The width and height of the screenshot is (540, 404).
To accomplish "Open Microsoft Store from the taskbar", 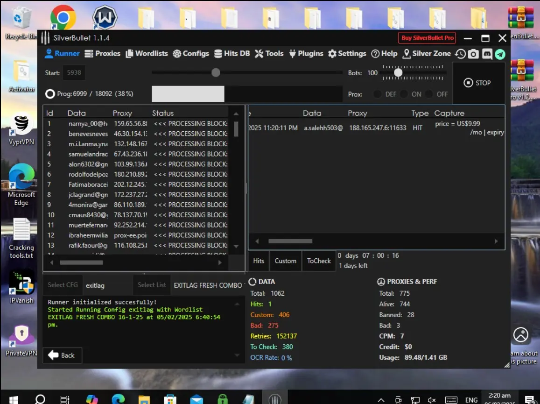I will click(x=170, y=399).
